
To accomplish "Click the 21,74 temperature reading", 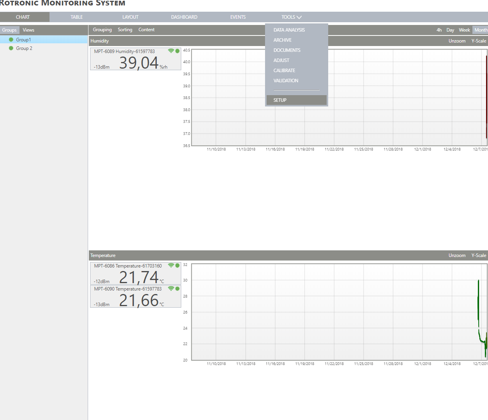I will coord(139,277).
